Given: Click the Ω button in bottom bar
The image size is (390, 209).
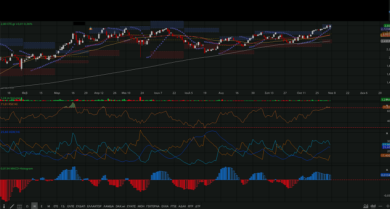Looking at the screenshot, I should [x=27, y=206].
